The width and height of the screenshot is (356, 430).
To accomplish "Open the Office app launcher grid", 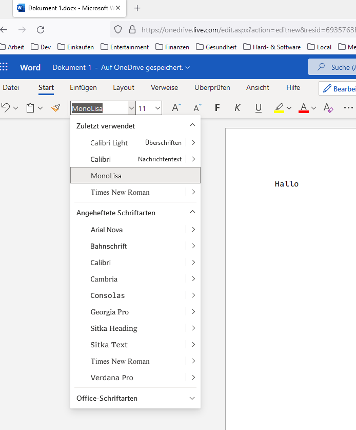I will 4,67.
